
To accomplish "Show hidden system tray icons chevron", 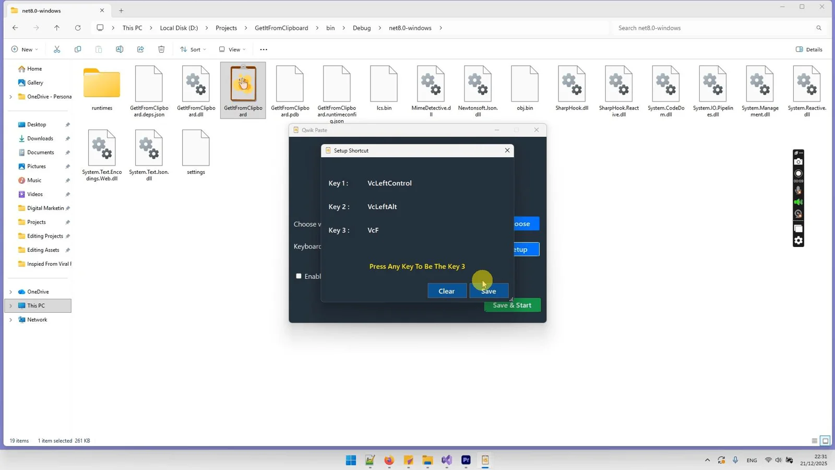I will [x=707, y=460].
